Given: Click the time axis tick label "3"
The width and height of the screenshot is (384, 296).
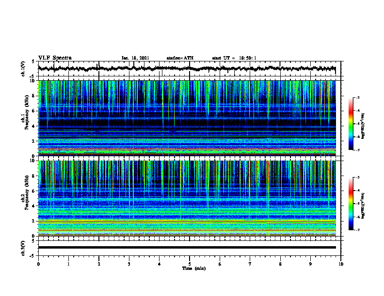Looking at the screenshot, I should (129, 264).
